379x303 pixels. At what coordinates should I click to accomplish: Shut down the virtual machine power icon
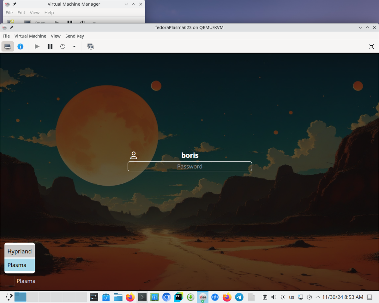63,47
